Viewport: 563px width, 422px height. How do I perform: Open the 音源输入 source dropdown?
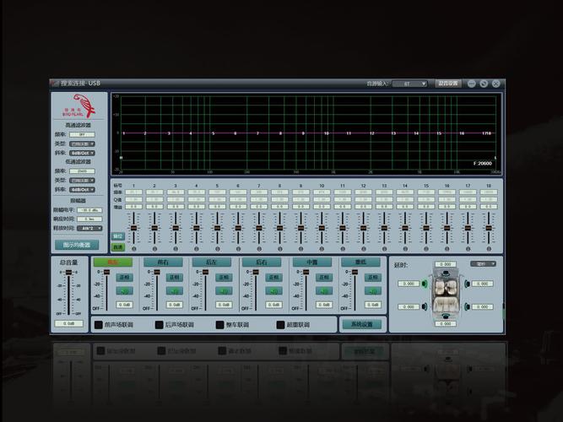coord(413,84)
